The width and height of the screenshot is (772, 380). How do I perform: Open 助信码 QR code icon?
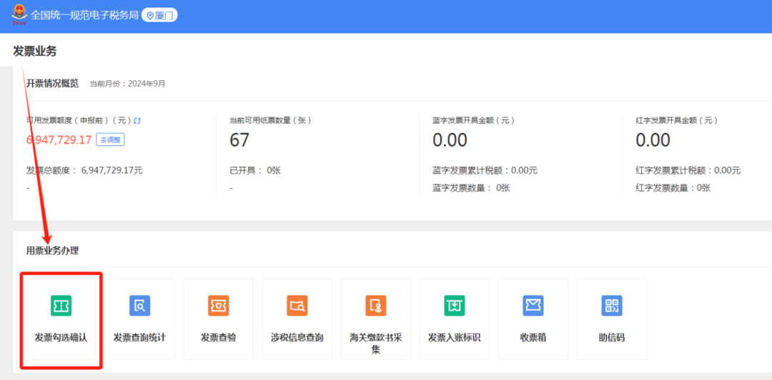612,306
